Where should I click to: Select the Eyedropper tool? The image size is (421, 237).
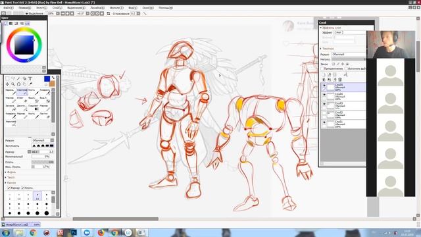click(x=30, y=84)
